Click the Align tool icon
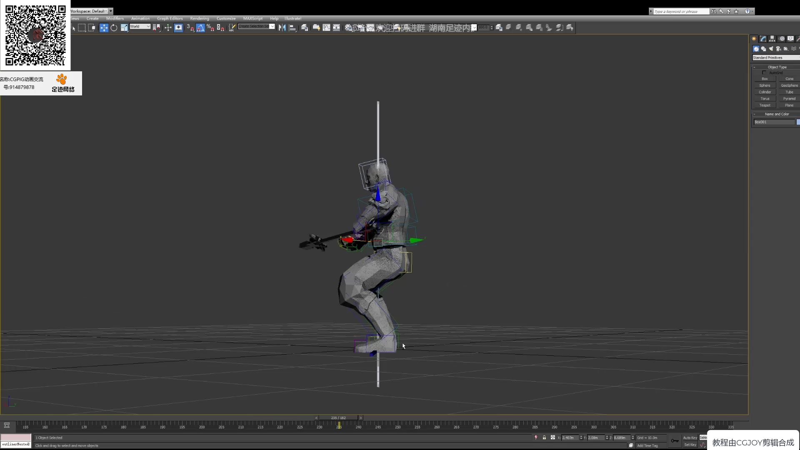Screen dimensions: 800x450 click(x=292, y=28)
